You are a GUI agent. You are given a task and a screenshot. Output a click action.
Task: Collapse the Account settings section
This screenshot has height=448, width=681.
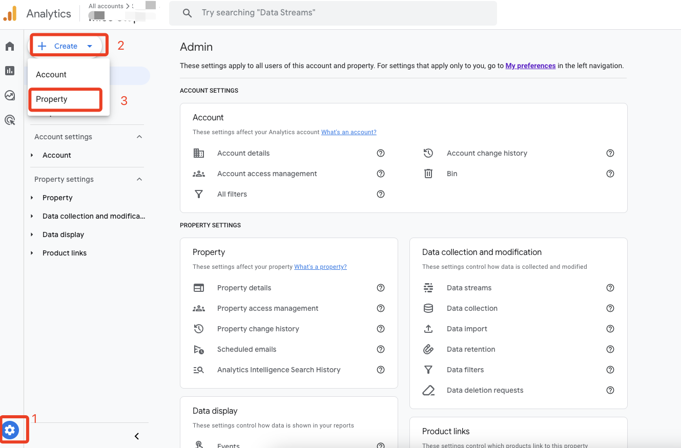click(139, 137)
